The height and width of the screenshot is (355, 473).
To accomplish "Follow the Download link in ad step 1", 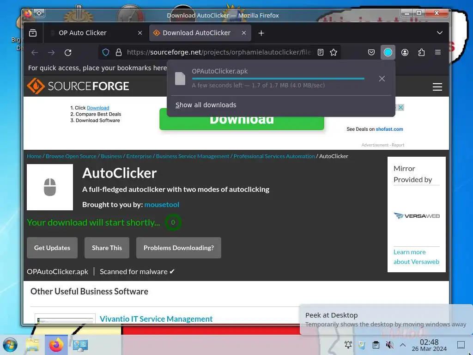I will 98,108.
